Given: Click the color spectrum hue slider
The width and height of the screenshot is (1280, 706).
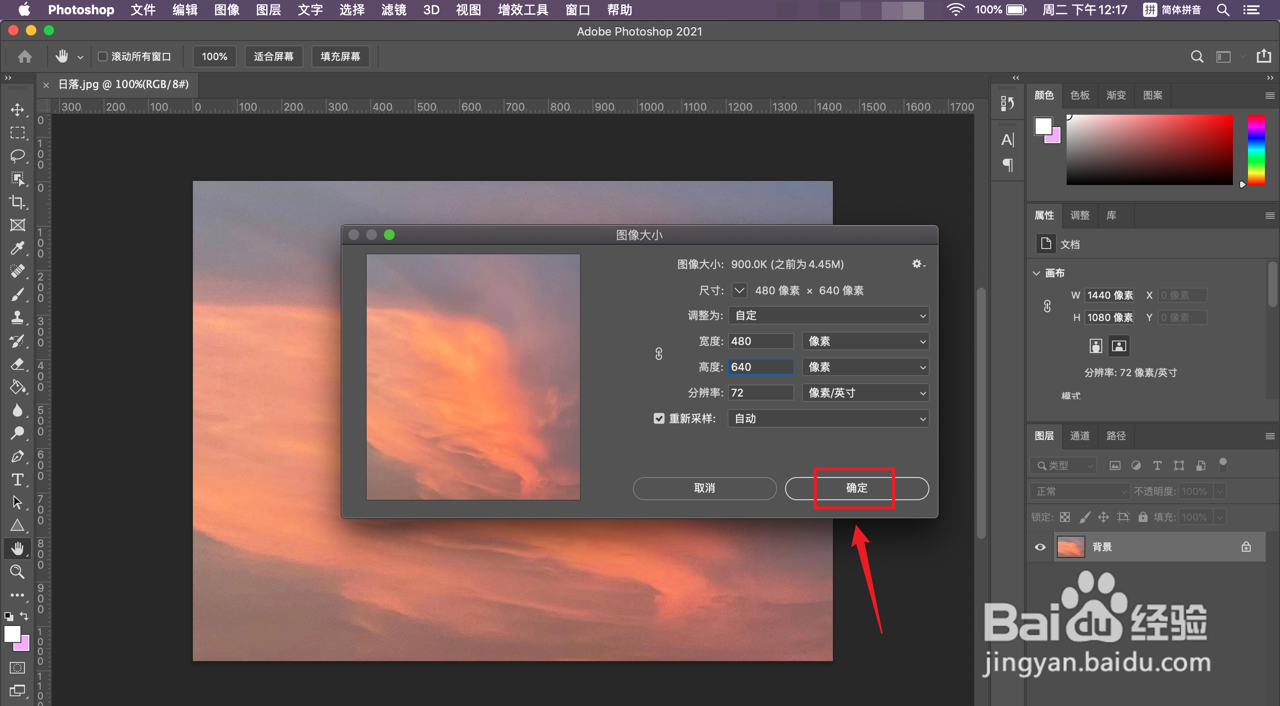Looking at the screenshot, I should pyautogui.click(x=1256, y=150).
